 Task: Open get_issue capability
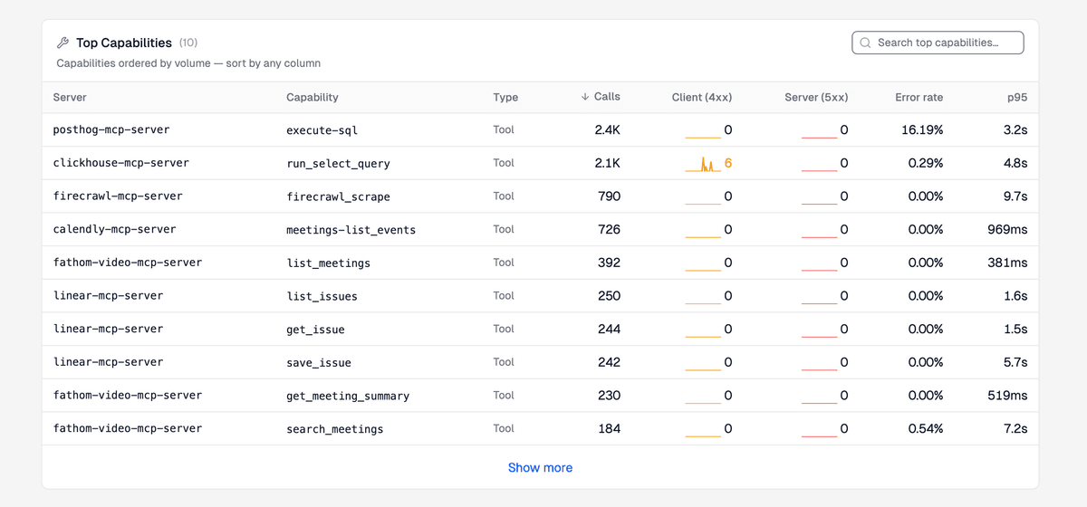[316, 330]
